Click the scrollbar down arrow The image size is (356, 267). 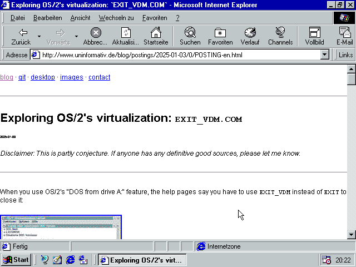click(x=351, y=235)
